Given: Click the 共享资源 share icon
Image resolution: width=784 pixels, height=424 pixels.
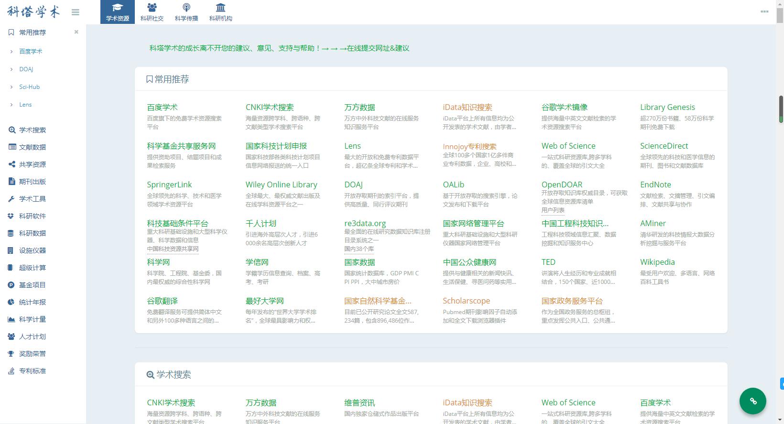Looking at the screenshot, I should pyautogui.click(x=12, y=164).
